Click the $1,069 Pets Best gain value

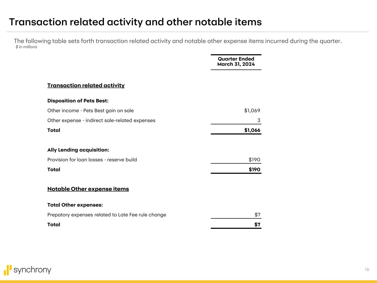point(252,111)
